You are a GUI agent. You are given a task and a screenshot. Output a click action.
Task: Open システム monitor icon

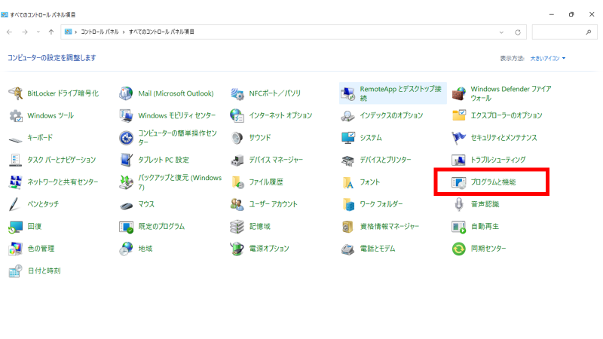coord(348,138)
